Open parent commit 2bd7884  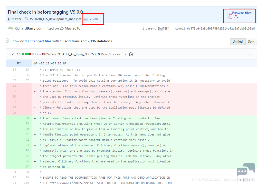click(x=163, y=28)
